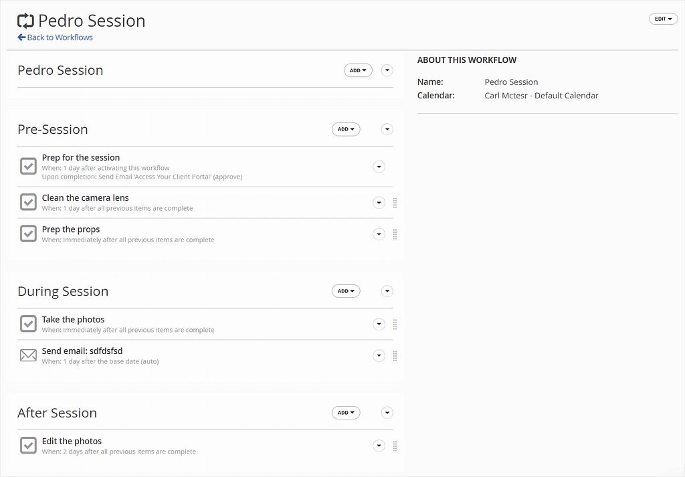Click the envelope icon on Send email item
The width and height of the screenshot is (685, 477).
pyautogui.click(x=27, y=355)
